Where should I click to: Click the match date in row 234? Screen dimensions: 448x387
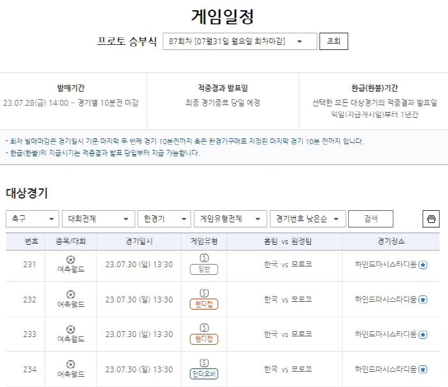(x=139, y=369)
